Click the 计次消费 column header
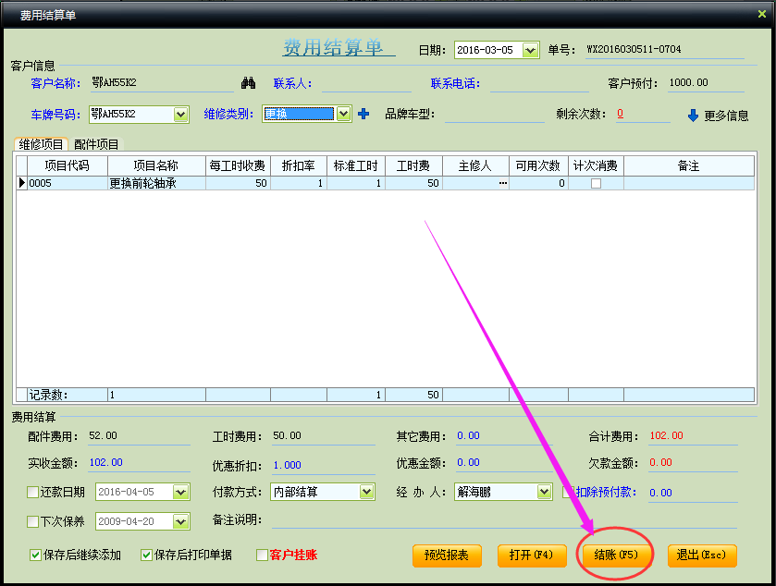 (596, 165)
